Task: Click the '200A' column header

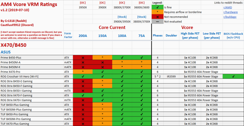Action: point(83,36)
